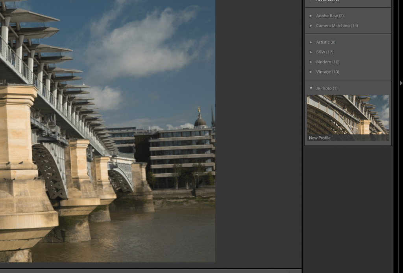The width and height of the screenshot is (403, 273).
Task: Expand the Camera Matching (14) profile group
Action: (x=311, y=26)
